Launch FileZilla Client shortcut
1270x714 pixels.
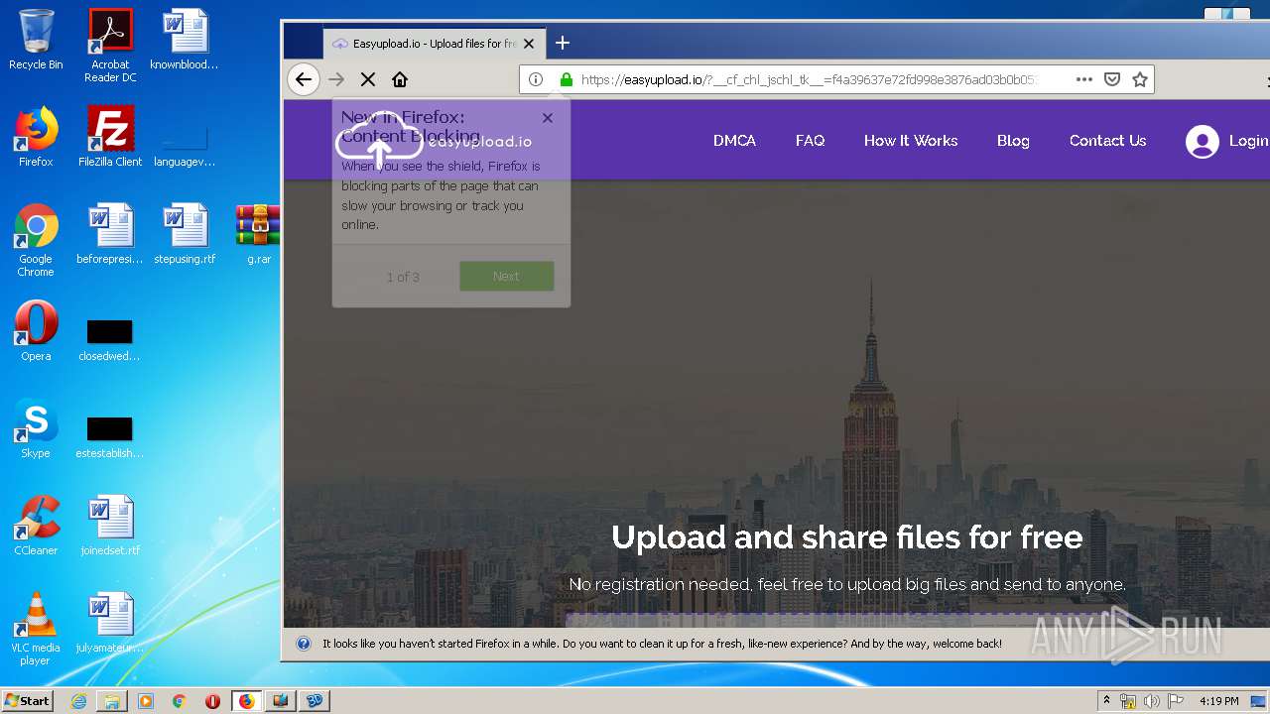pyautogui.click(x=110, y=137)
